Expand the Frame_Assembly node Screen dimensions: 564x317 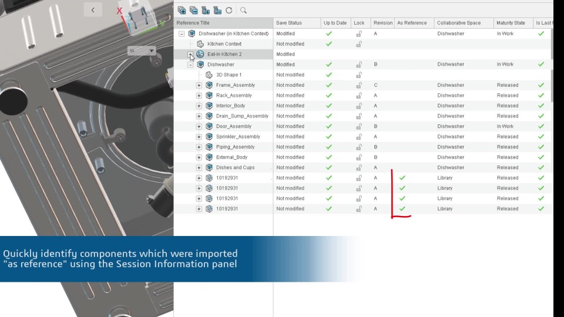pyautogui.click(x=199, y=85)
